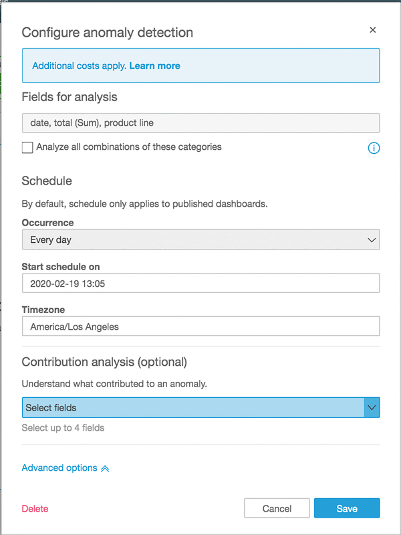
Task: Open the Select fields contribution dropdown
Action: click(x=201, y=407)
